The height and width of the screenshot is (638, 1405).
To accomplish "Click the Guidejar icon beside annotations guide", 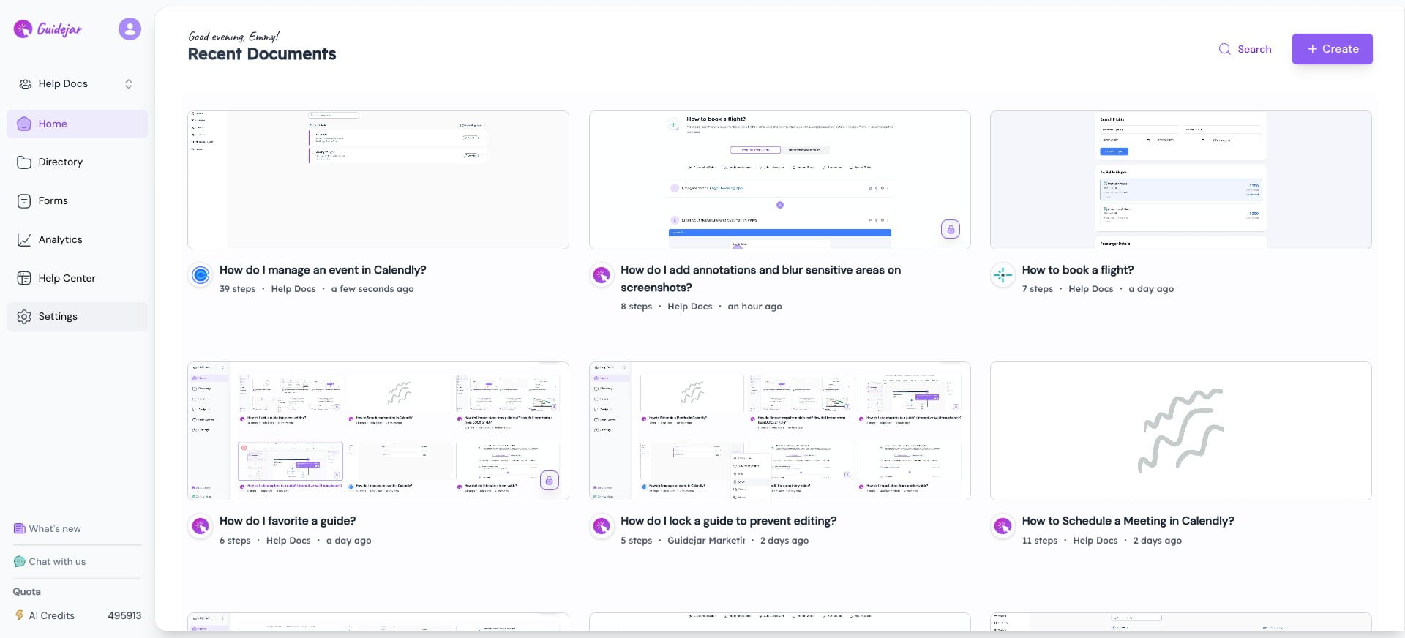I will [602, 275].
